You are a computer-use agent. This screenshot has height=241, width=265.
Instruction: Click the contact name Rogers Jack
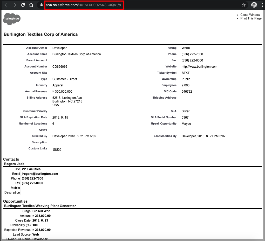tap(14, 164)
